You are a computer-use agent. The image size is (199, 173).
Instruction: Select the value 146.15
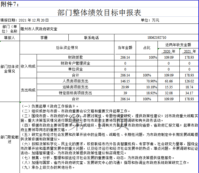125,81
